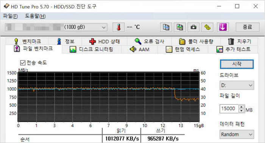Viewport: 265px width, 143px height.
Task: Save screenshot with the camera icon
Action: click(x=193, y=27)
